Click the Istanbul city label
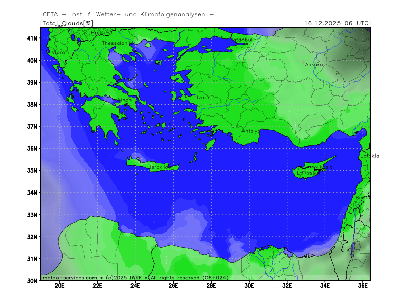The height and width of the screenshot is (308, 411). point(241,40)
